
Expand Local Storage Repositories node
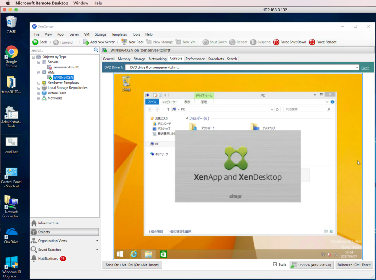(x=39, y=88)
